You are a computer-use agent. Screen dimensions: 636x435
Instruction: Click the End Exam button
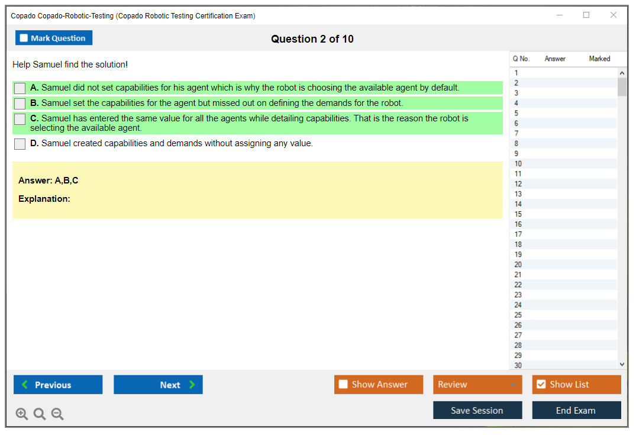pyautogui.click(x=576, y=411)
